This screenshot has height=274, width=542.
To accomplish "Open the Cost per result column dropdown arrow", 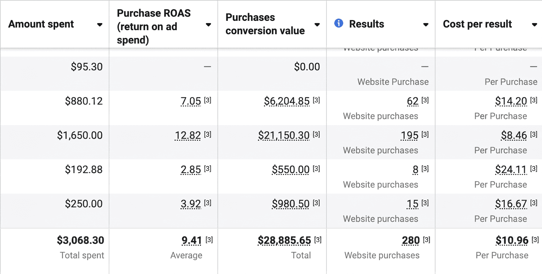I will (x=535, y=25).
